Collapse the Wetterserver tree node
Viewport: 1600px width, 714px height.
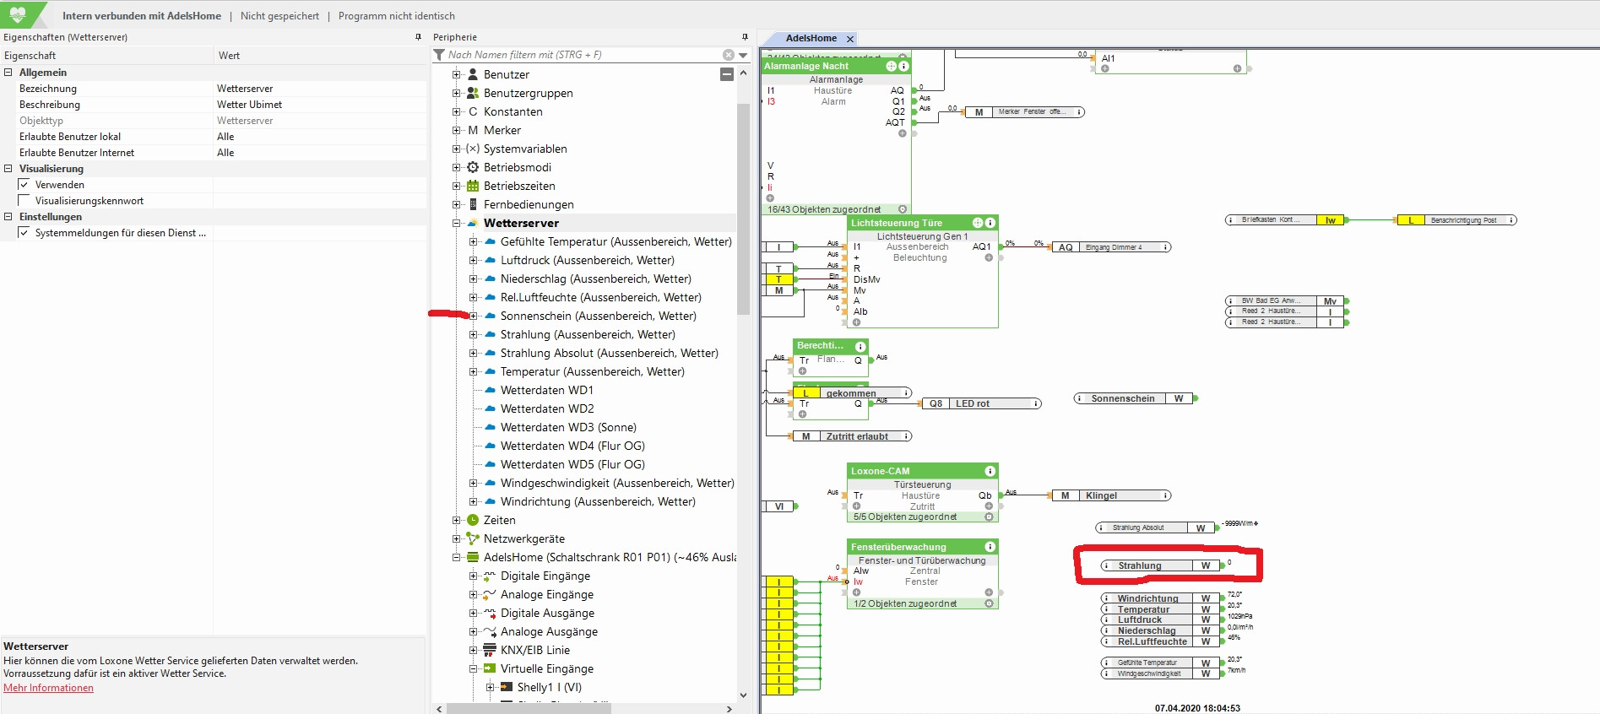pyautogui.click(x=456, y=223)
